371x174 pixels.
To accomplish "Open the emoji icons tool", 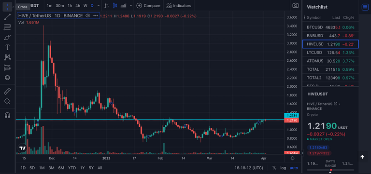I will (7, 78).
